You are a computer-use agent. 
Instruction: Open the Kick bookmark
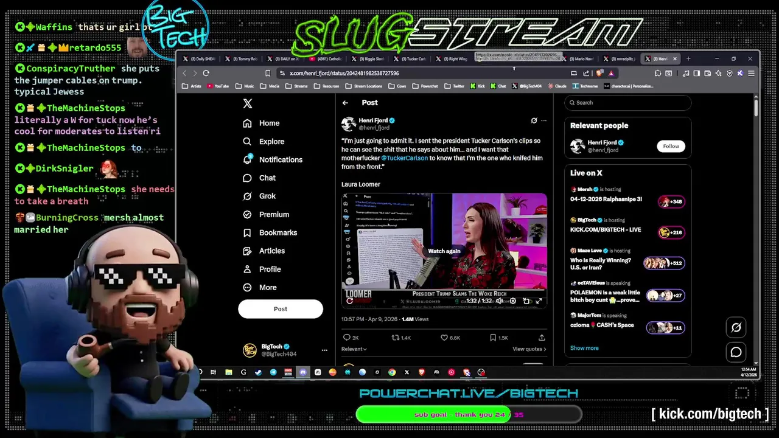(478, 86)
